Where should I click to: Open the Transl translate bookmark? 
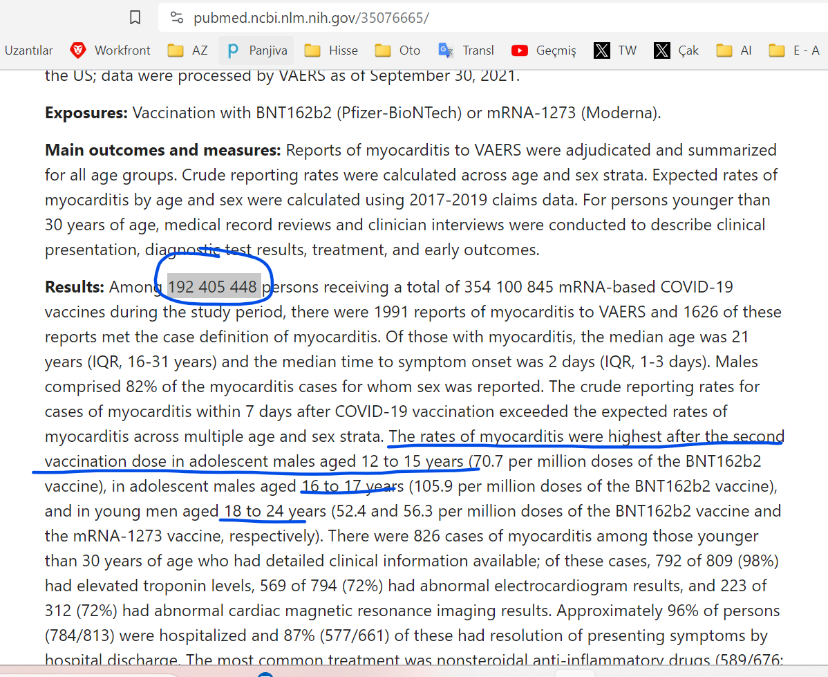click(x=467, y=50)
